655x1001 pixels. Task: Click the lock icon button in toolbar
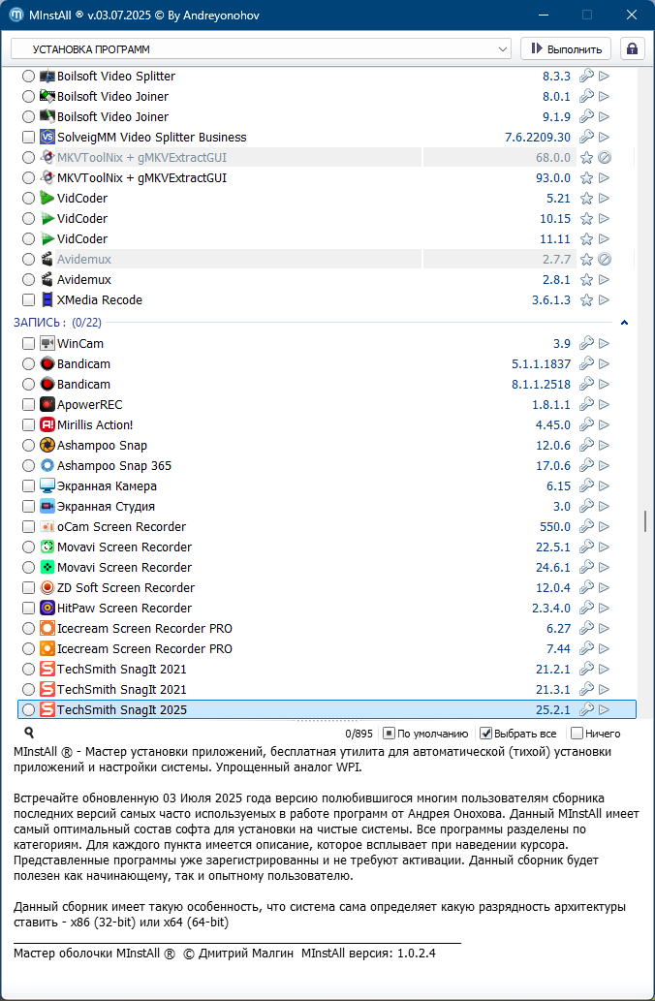(x=632, y=49)
